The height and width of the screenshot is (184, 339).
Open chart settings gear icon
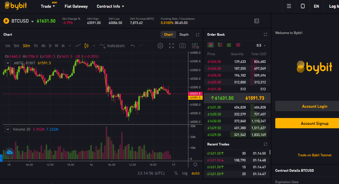(160, 46)
